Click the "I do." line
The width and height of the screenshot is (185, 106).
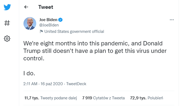(29, 73)
